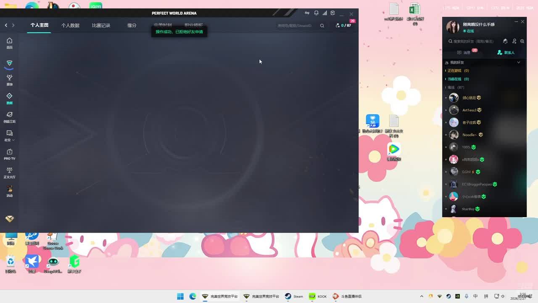Open 正义大厅 justice hall scales icon
Screen dimensions: 538x303
[x=9, y=173]
